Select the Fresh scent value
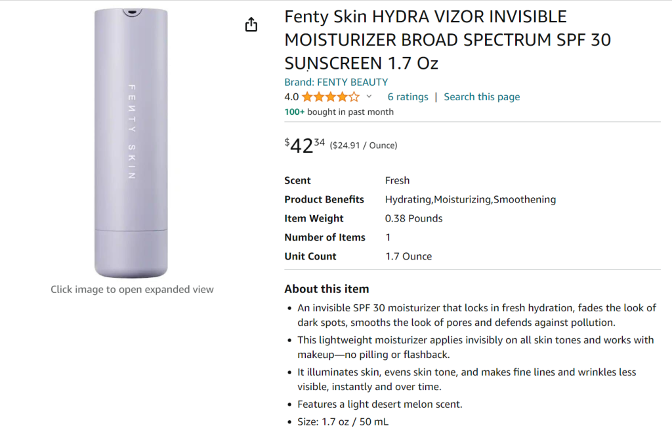 point(397,180)
